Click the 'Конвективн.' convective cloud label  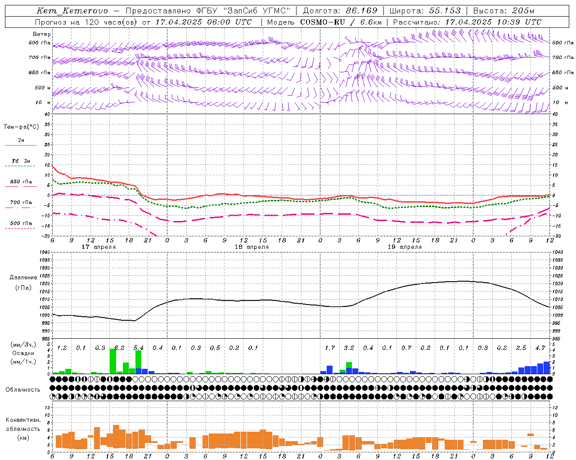click(x=23, y=420)
